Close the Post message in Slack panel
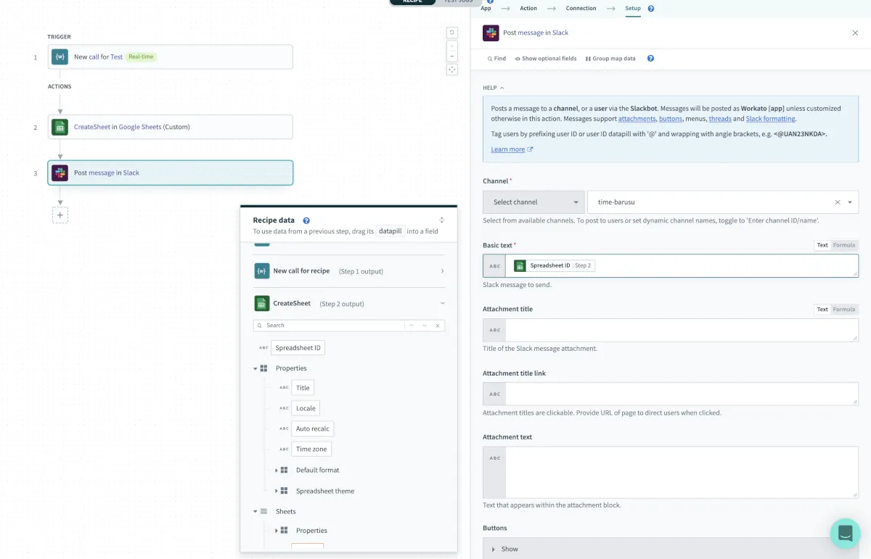 coord(855,33)
